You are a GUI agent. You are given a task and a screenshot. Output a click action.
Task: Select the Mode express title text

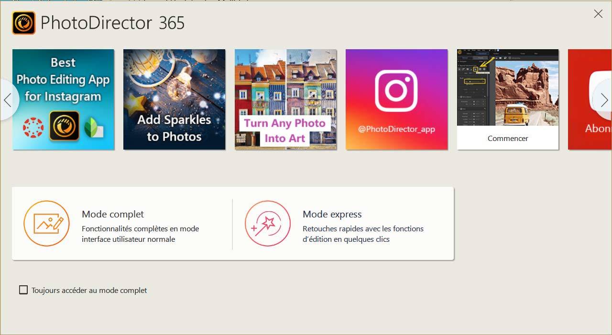(x=332, y=214)
